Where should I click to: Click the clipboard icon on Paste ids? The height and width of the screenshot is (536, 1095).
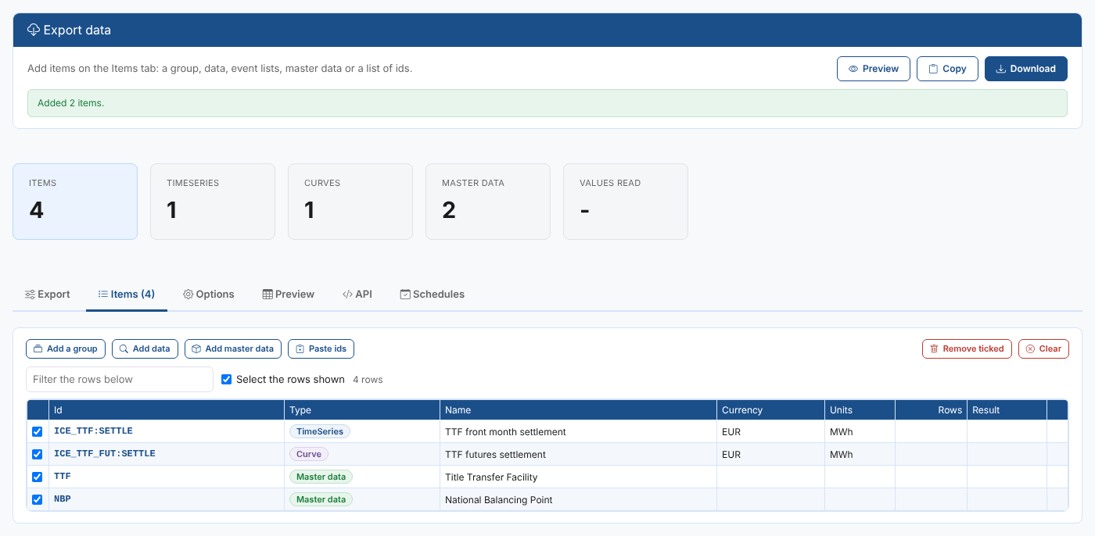(x=300, y=348)
